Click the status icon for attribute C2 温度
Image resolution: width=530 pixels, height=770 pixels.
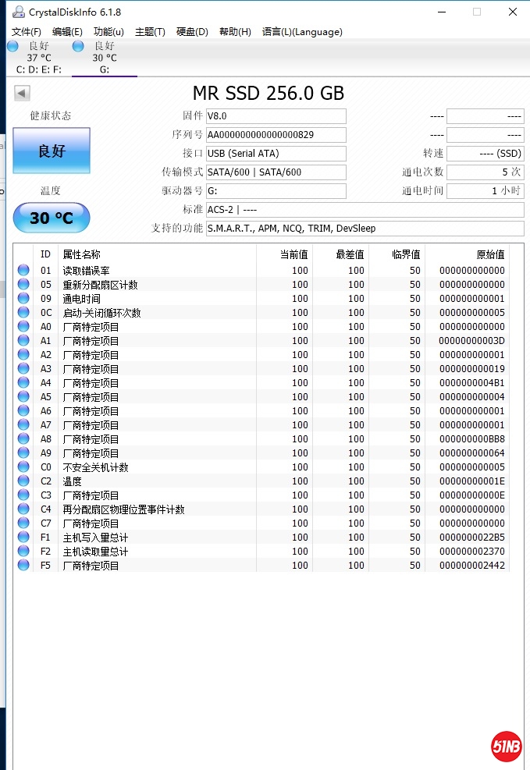click(23, 481)
